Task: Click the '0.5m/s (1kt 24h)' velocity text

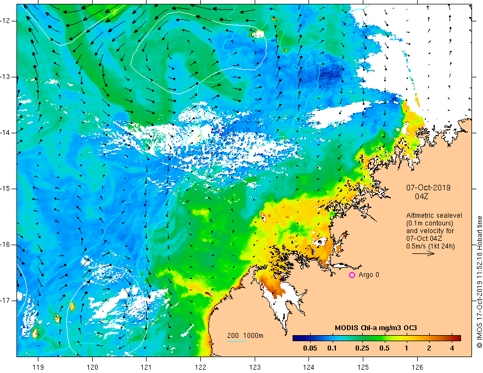Action: click(430, 246)
